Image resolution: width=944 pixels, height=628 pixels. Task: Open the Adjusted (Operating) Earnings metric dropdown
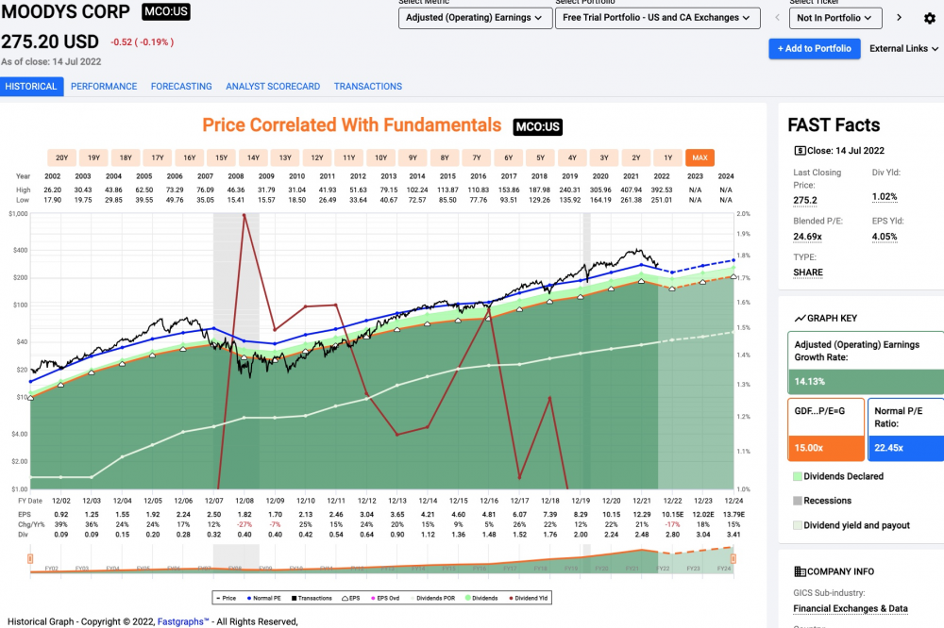tap(475, 18)
